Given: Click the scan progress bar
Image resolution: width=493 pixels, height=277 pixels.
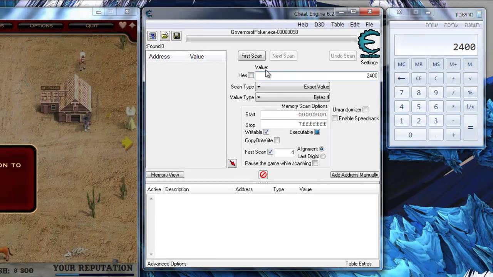Looking at the screenshot, I should tap(272, 39).
